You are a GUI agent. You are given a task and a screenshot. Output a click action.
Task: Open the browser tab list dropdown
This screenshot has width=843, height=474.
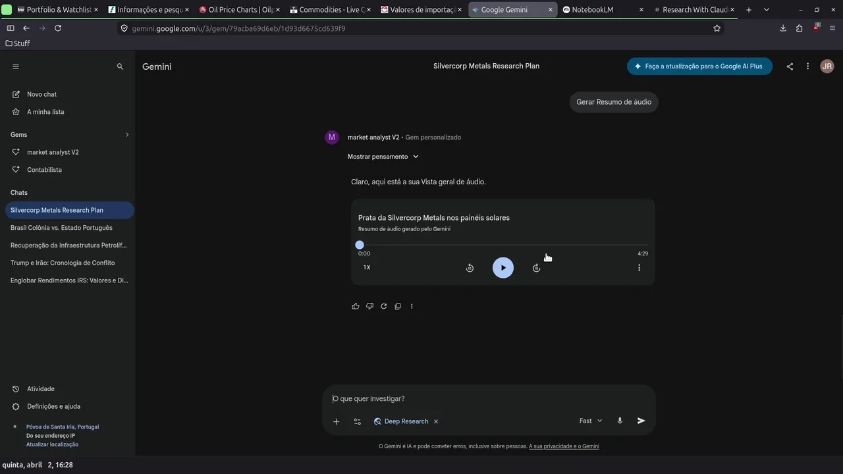tap(766, 10)
